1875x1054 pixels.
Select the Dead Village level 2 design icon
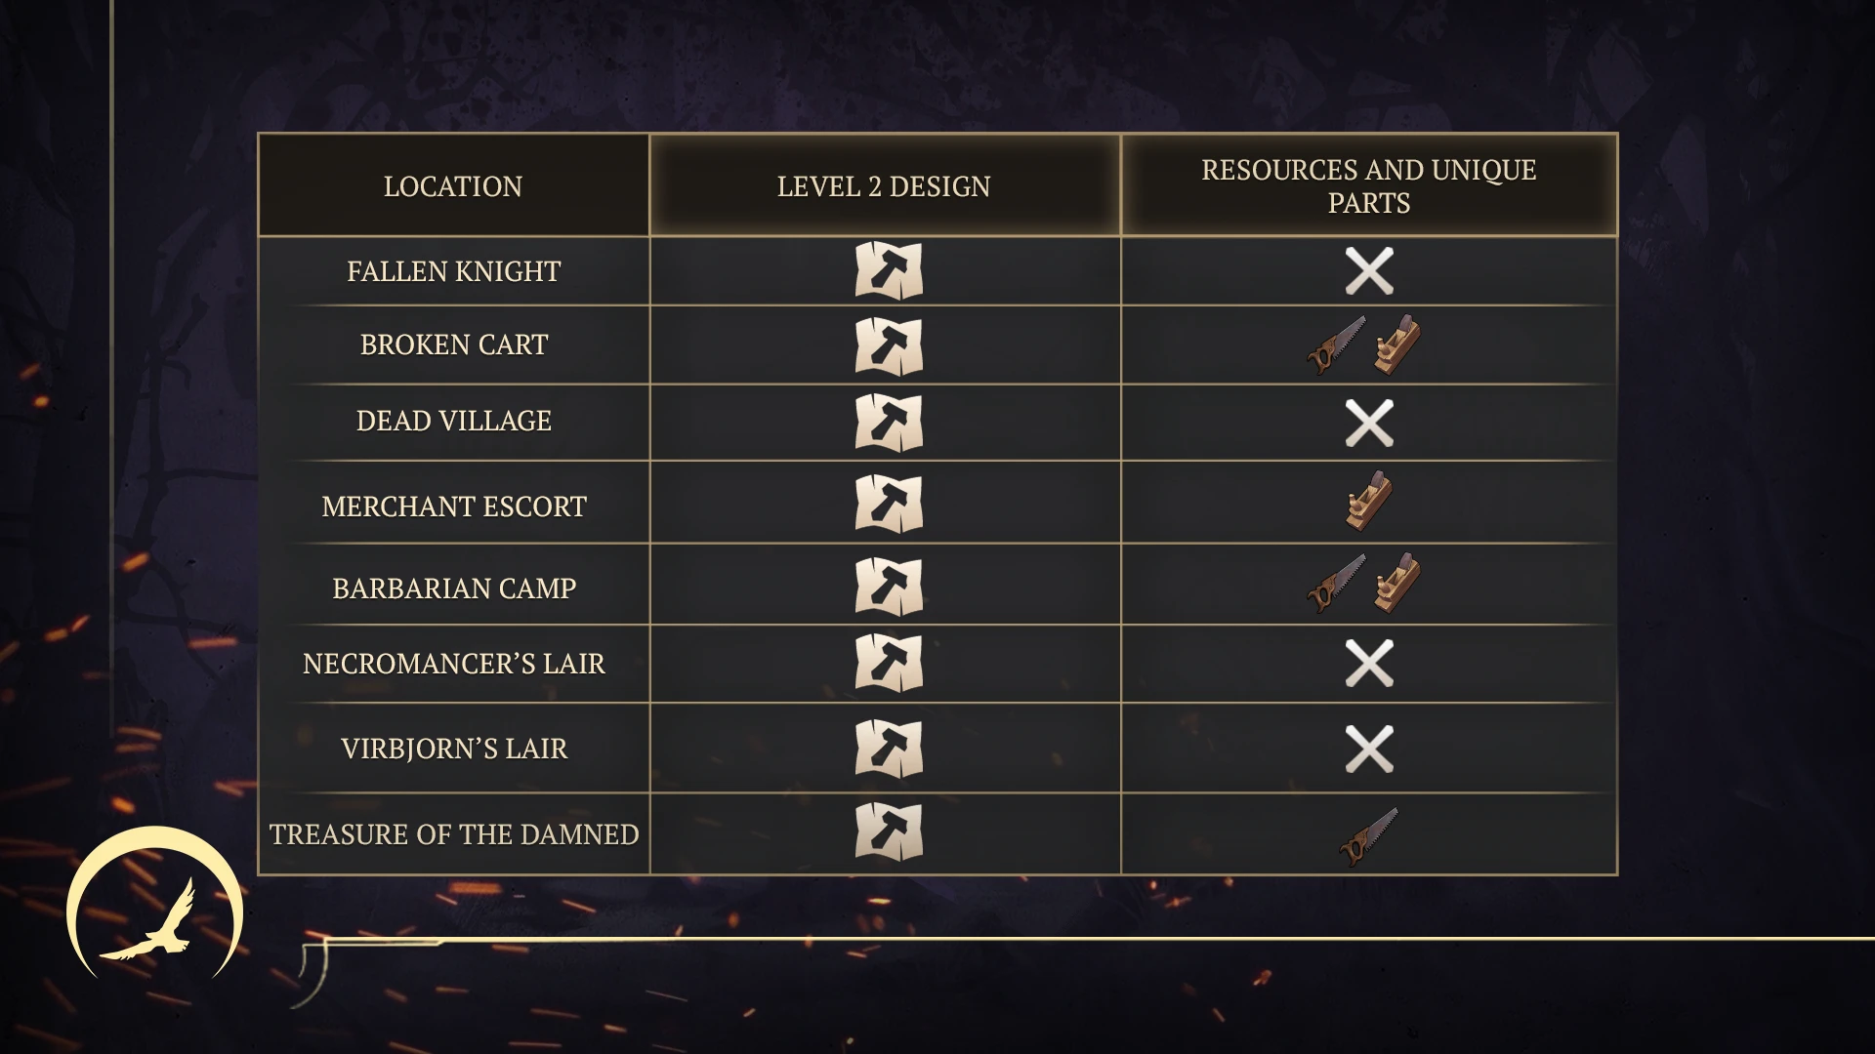889,423
